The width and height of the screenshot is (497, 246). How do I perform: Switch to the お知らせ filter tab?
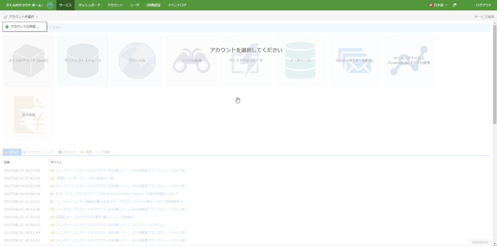point(67,152)
